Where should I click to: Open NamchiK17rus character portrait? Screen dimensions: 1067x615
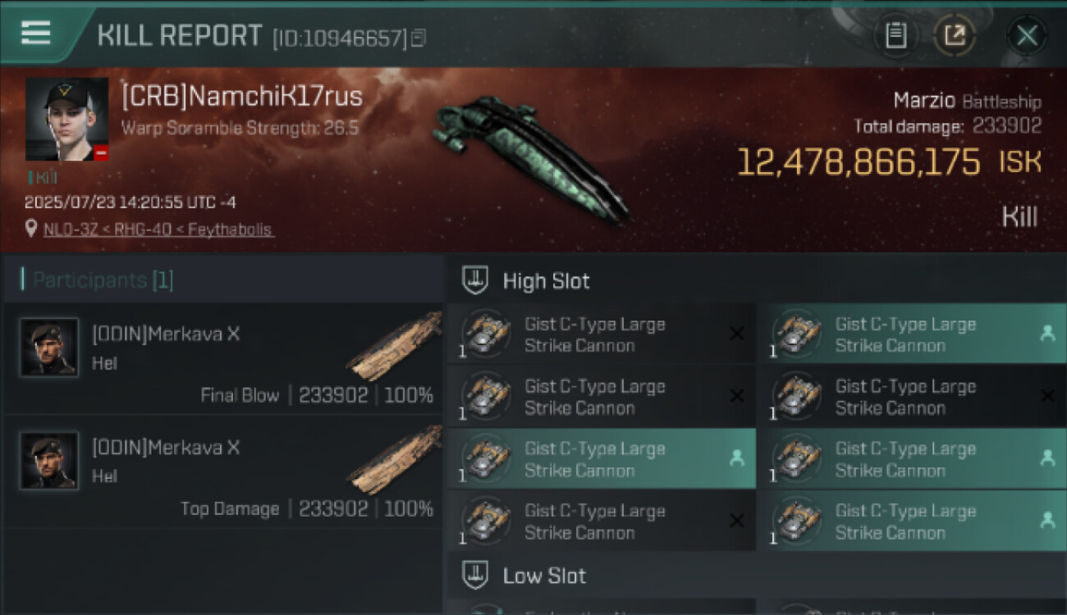[x=66, y=119]
